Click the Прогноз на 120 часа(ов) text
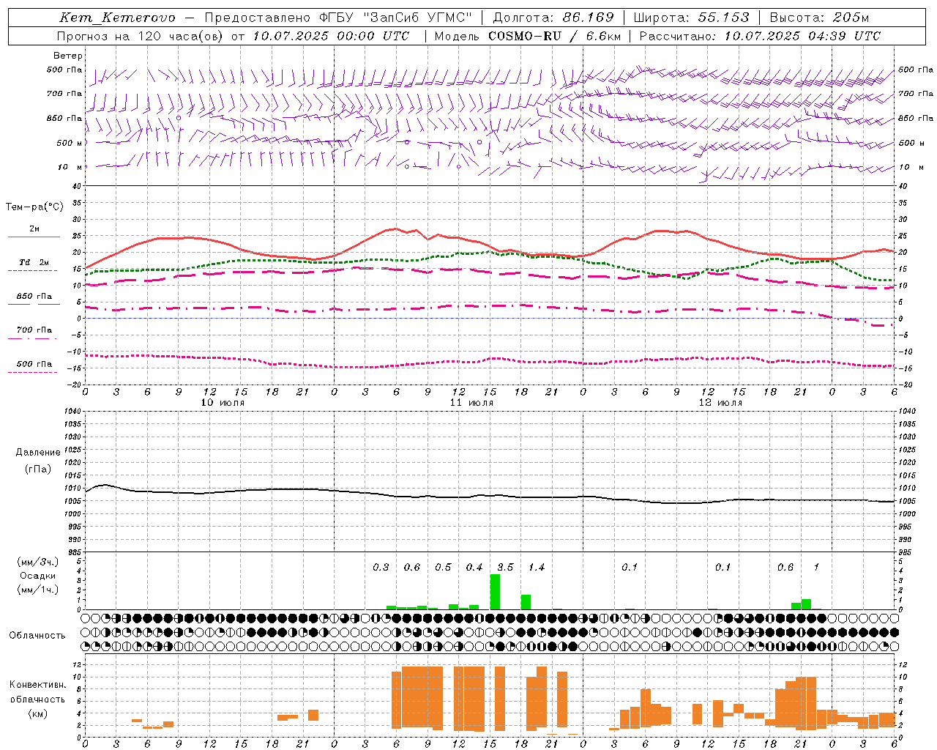This screenshot has width=937, height=750. (141, 36)
